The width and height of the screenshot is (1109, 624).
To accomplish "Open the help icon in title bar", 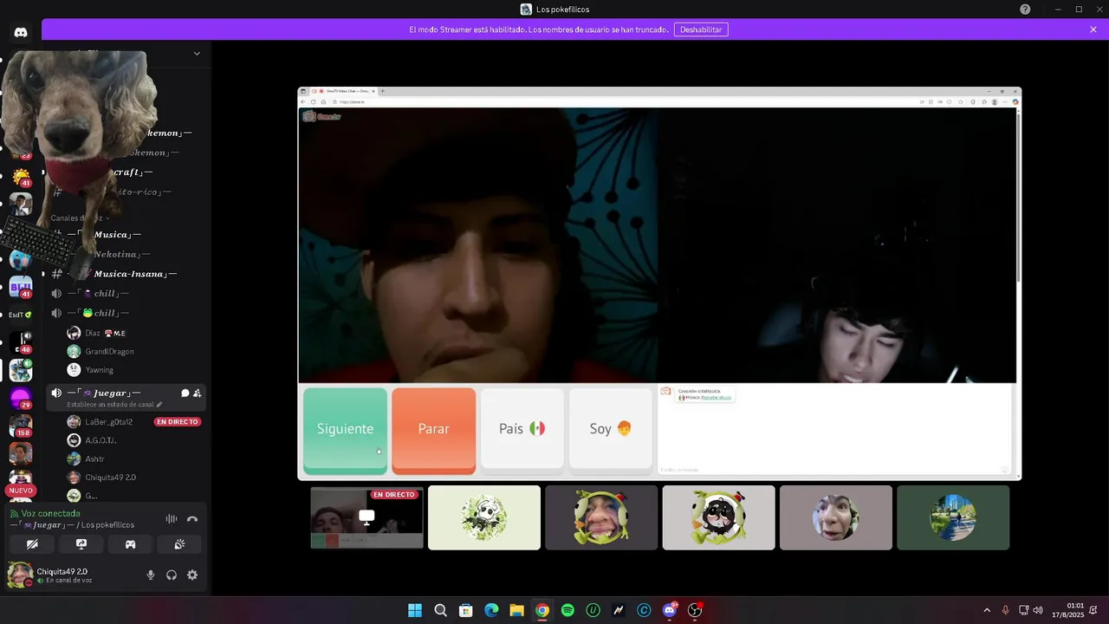I will pyautogui.click(x=1025, y=10).
